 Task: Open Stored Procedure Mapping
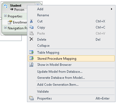(71, 58)
